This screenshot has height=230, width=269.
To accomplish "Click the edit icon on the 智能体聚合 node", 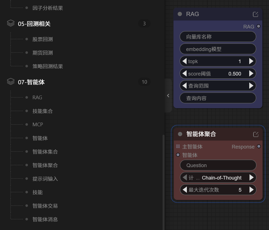I will pyautogui.click(x=256, y=134).
